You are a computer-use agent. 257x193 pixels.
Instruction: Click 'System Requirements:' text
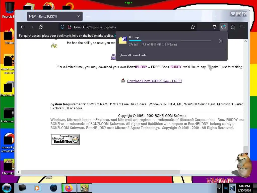tap(68, 104)
